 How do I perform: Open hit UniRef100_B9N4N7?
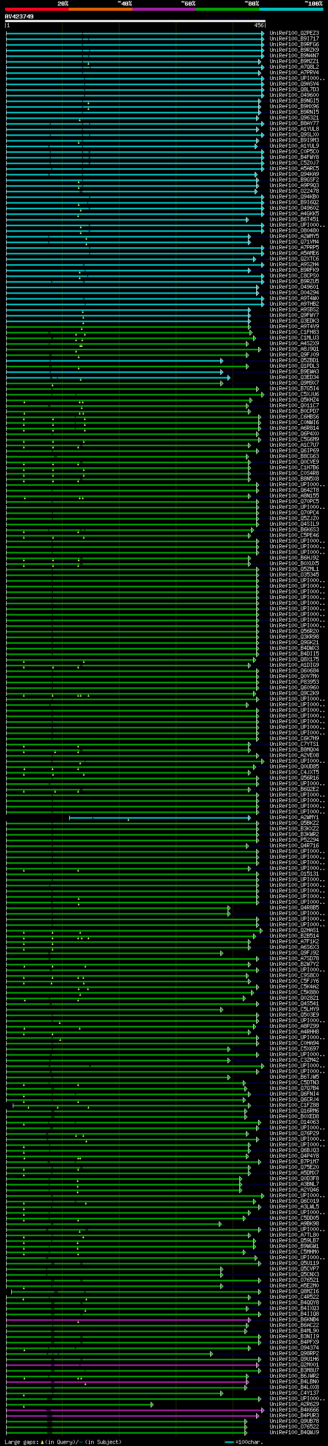pyautogui.click(x=294, y=55)
